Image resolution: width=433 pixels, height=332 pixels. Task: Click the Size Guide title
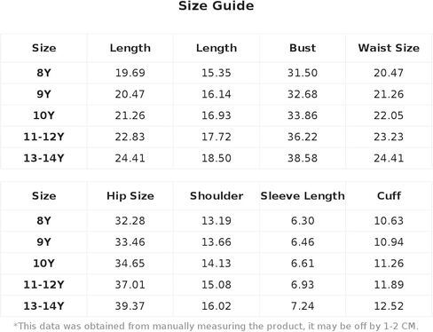pos(216,6)
